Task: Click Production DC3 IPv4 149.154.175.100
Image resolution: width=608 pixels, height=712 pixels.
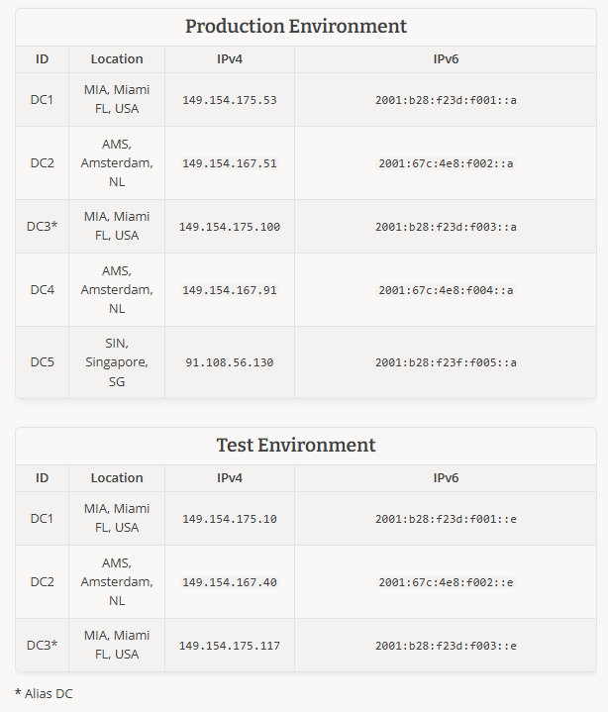Action: [x=230, y=227]
